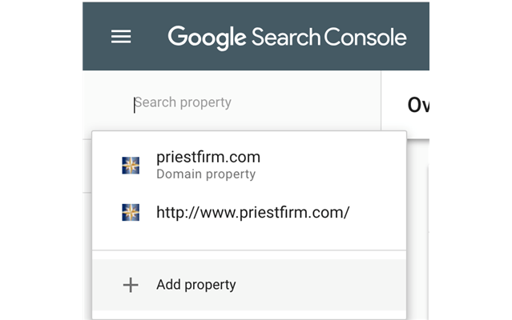Click the text cursor in Search property
This screenshot has height=320, width=512.
[x=135, y=103]
